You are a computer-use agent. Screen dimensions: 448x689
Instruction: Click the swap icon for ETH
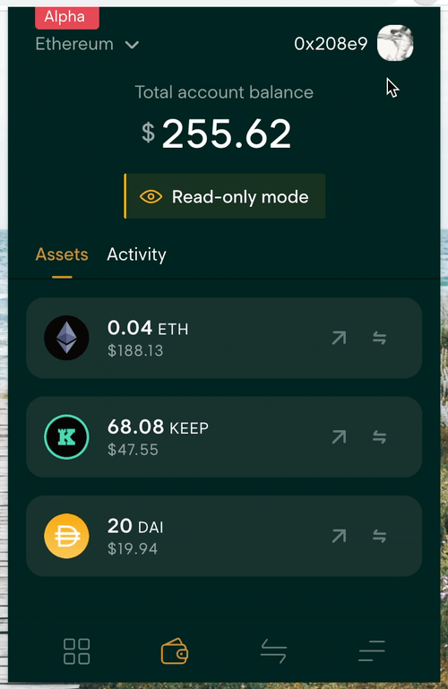point(380,338)
